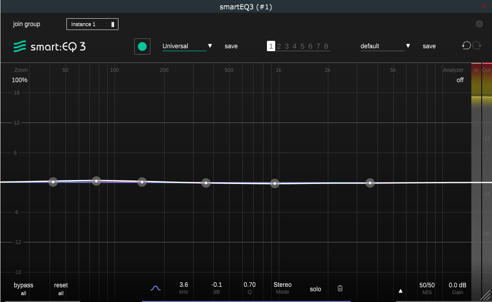Click the resize handle in the corner
This screenshot has height=302, width=492.
click(x=486, y=296)
